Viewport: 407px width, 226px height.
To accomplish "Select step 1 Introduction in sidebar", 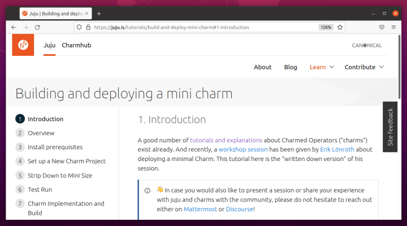I will point(40,119).
